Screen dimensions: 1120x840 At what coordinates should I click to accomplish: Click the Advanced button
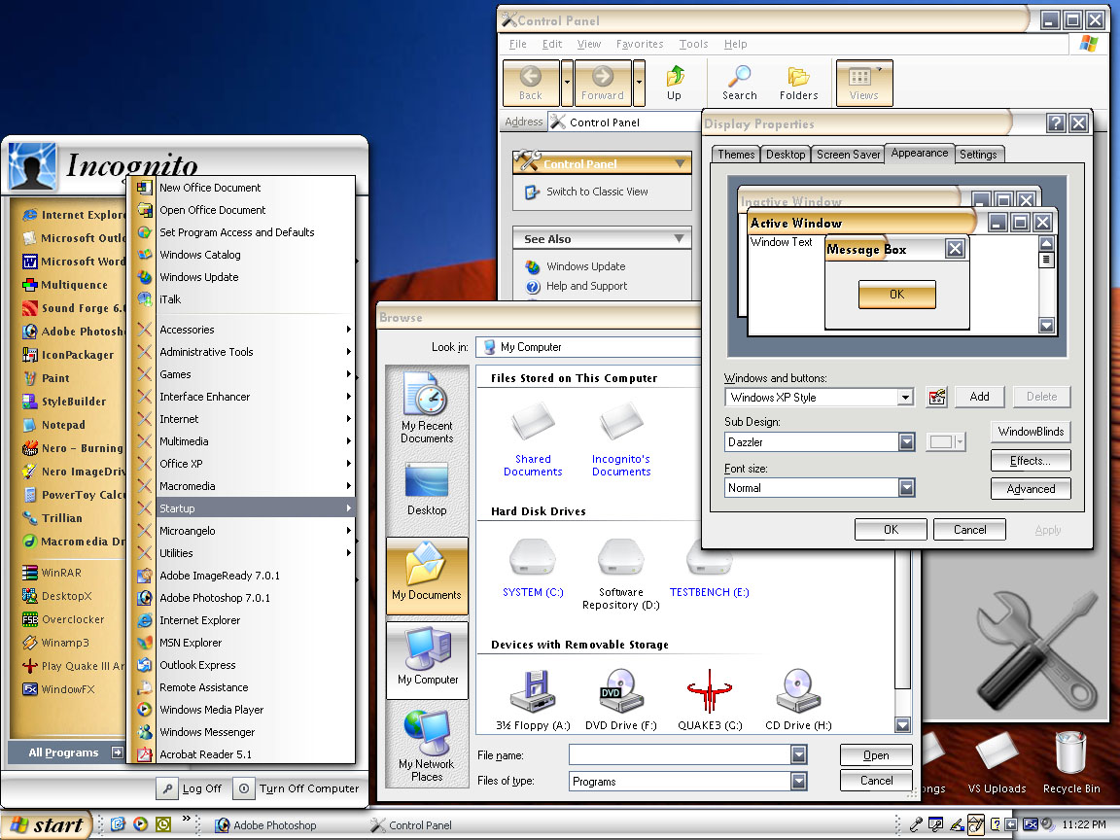point(1031,489)
